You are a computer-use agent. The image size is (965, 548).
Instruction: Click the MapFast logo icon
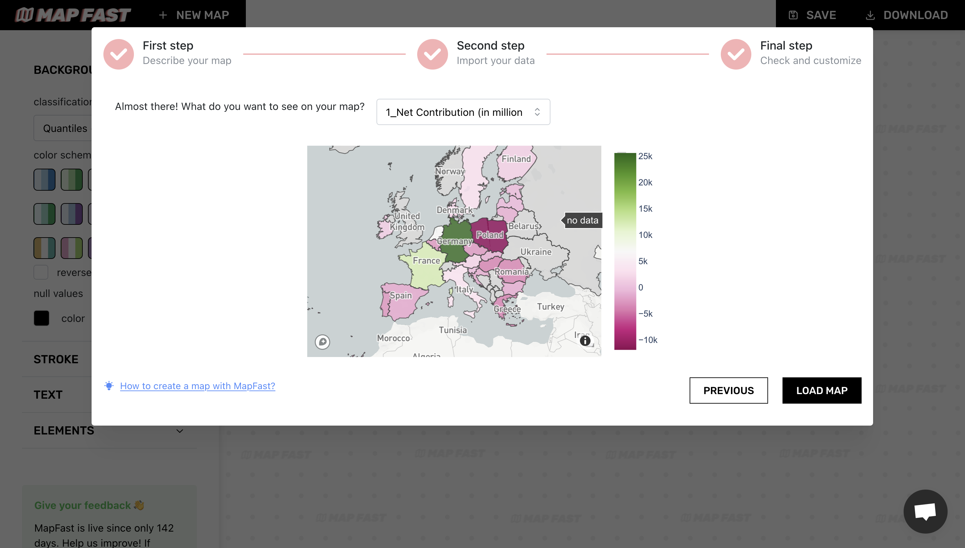pyautogui.click(x=19, y=14)
